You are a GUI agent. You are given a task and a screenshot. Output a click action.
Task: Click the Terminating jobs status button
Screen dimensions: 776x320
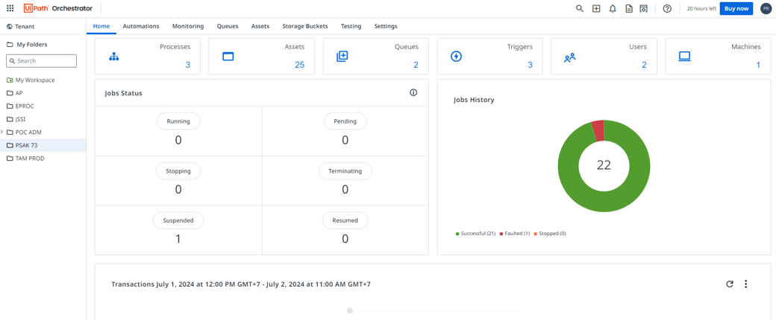click(x=345, y=171)
